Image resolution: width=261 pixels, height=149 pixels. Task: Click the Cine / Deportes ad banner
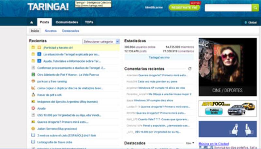point(227,67)
